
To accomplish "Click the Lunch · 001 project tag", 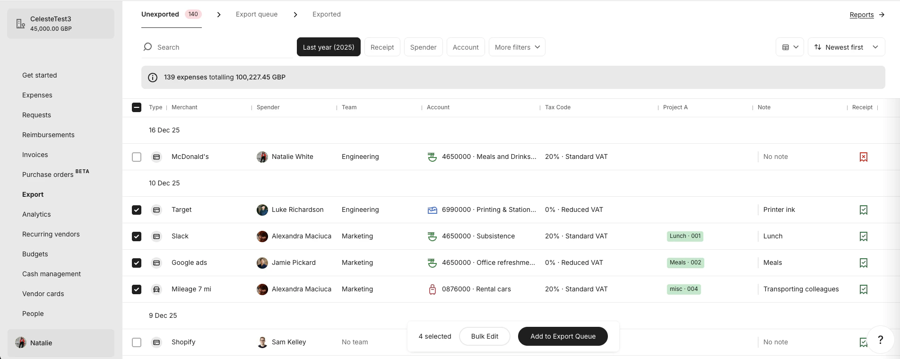I will [685, 236].
